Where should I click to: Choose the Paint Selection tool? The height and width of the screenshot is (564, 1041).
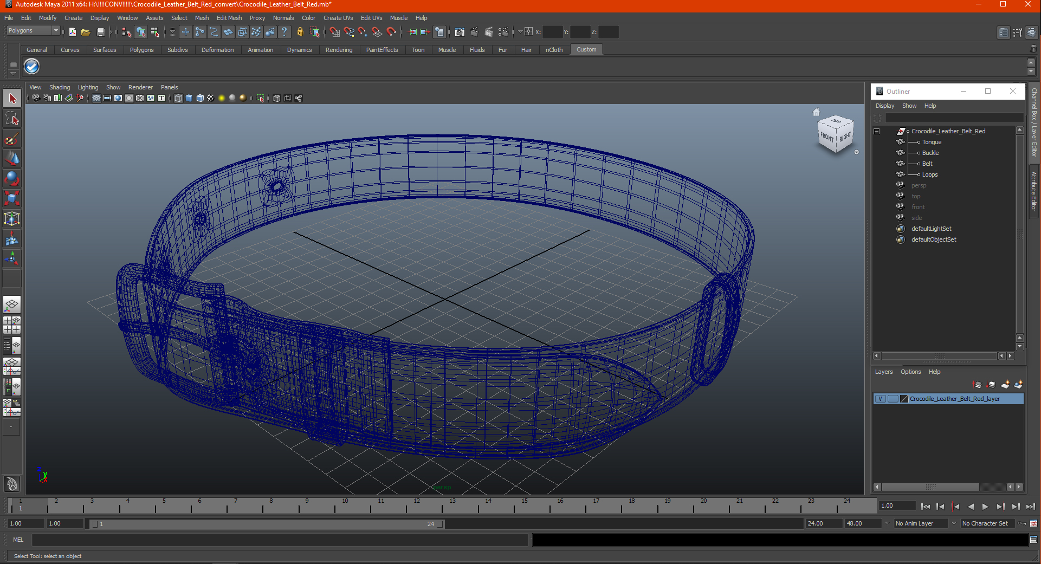click(12, 139)
